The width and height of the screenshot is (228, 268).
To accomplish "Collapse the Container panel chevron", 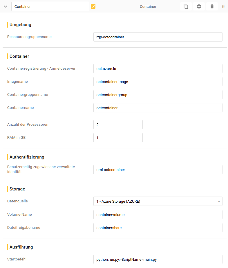I will (x=6, y=6).
